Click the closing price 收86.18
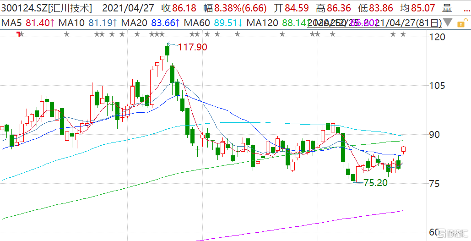The height and width of the screenshot is (241, 471). (179, 8)
